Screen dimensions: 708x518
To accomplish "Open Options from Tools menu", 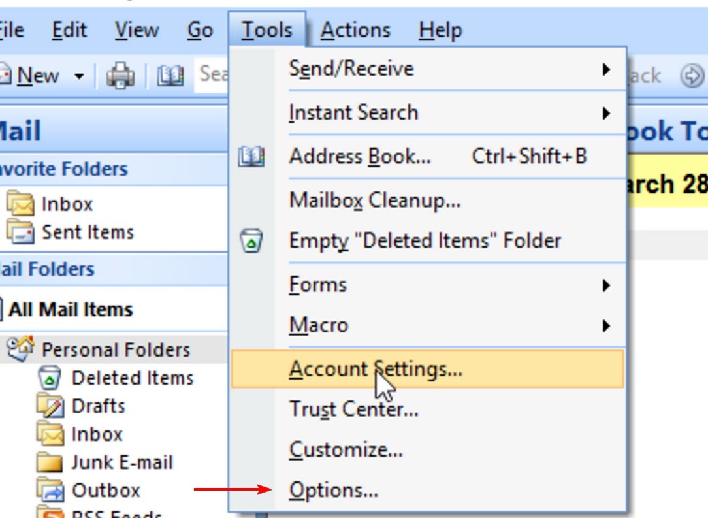I will pyautogui.click(x=428, y=490).
